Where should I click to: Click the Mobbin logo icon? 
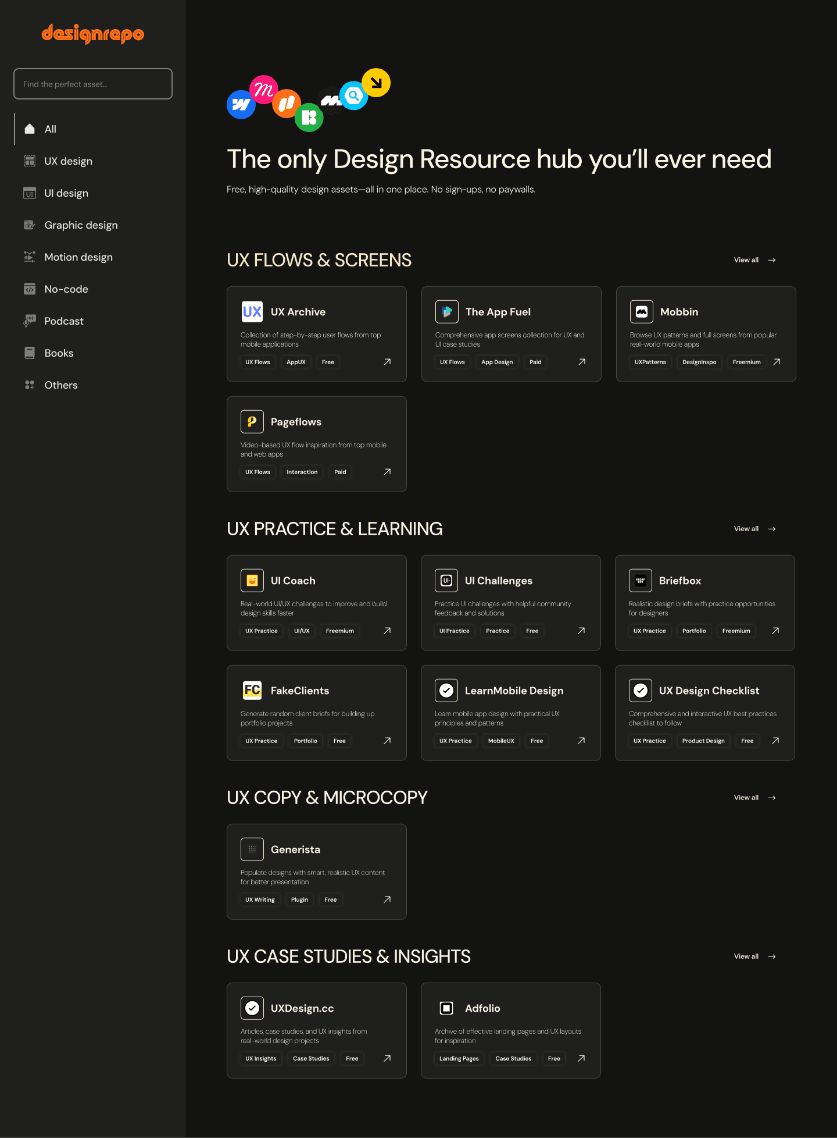click(x=642, y=312)
